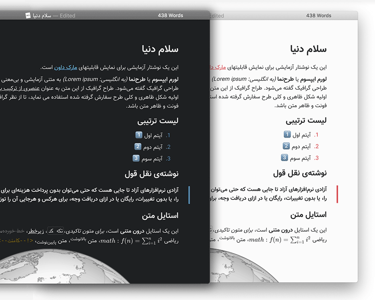The height and width of the screenshot is (300, 375).
Task: Click the نوشته‌ی نقل قول heading in light window
Action: pyautogui.click(x=300, y=173)
